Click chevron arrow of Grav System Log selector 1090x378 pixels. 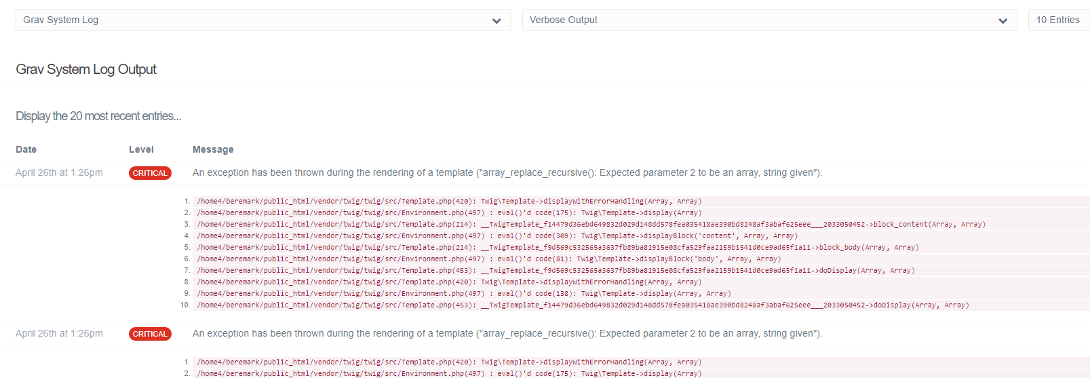[497, 21]
